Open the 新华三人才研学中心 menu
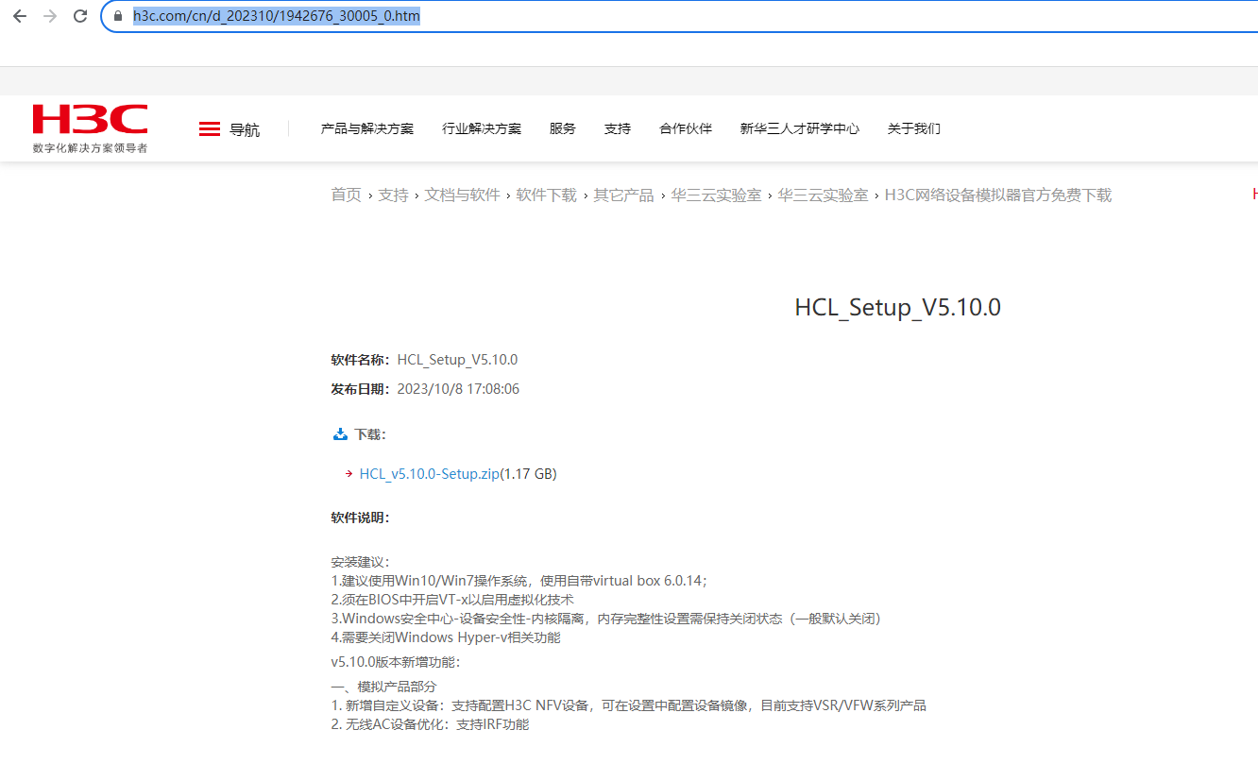 (800, 128)
